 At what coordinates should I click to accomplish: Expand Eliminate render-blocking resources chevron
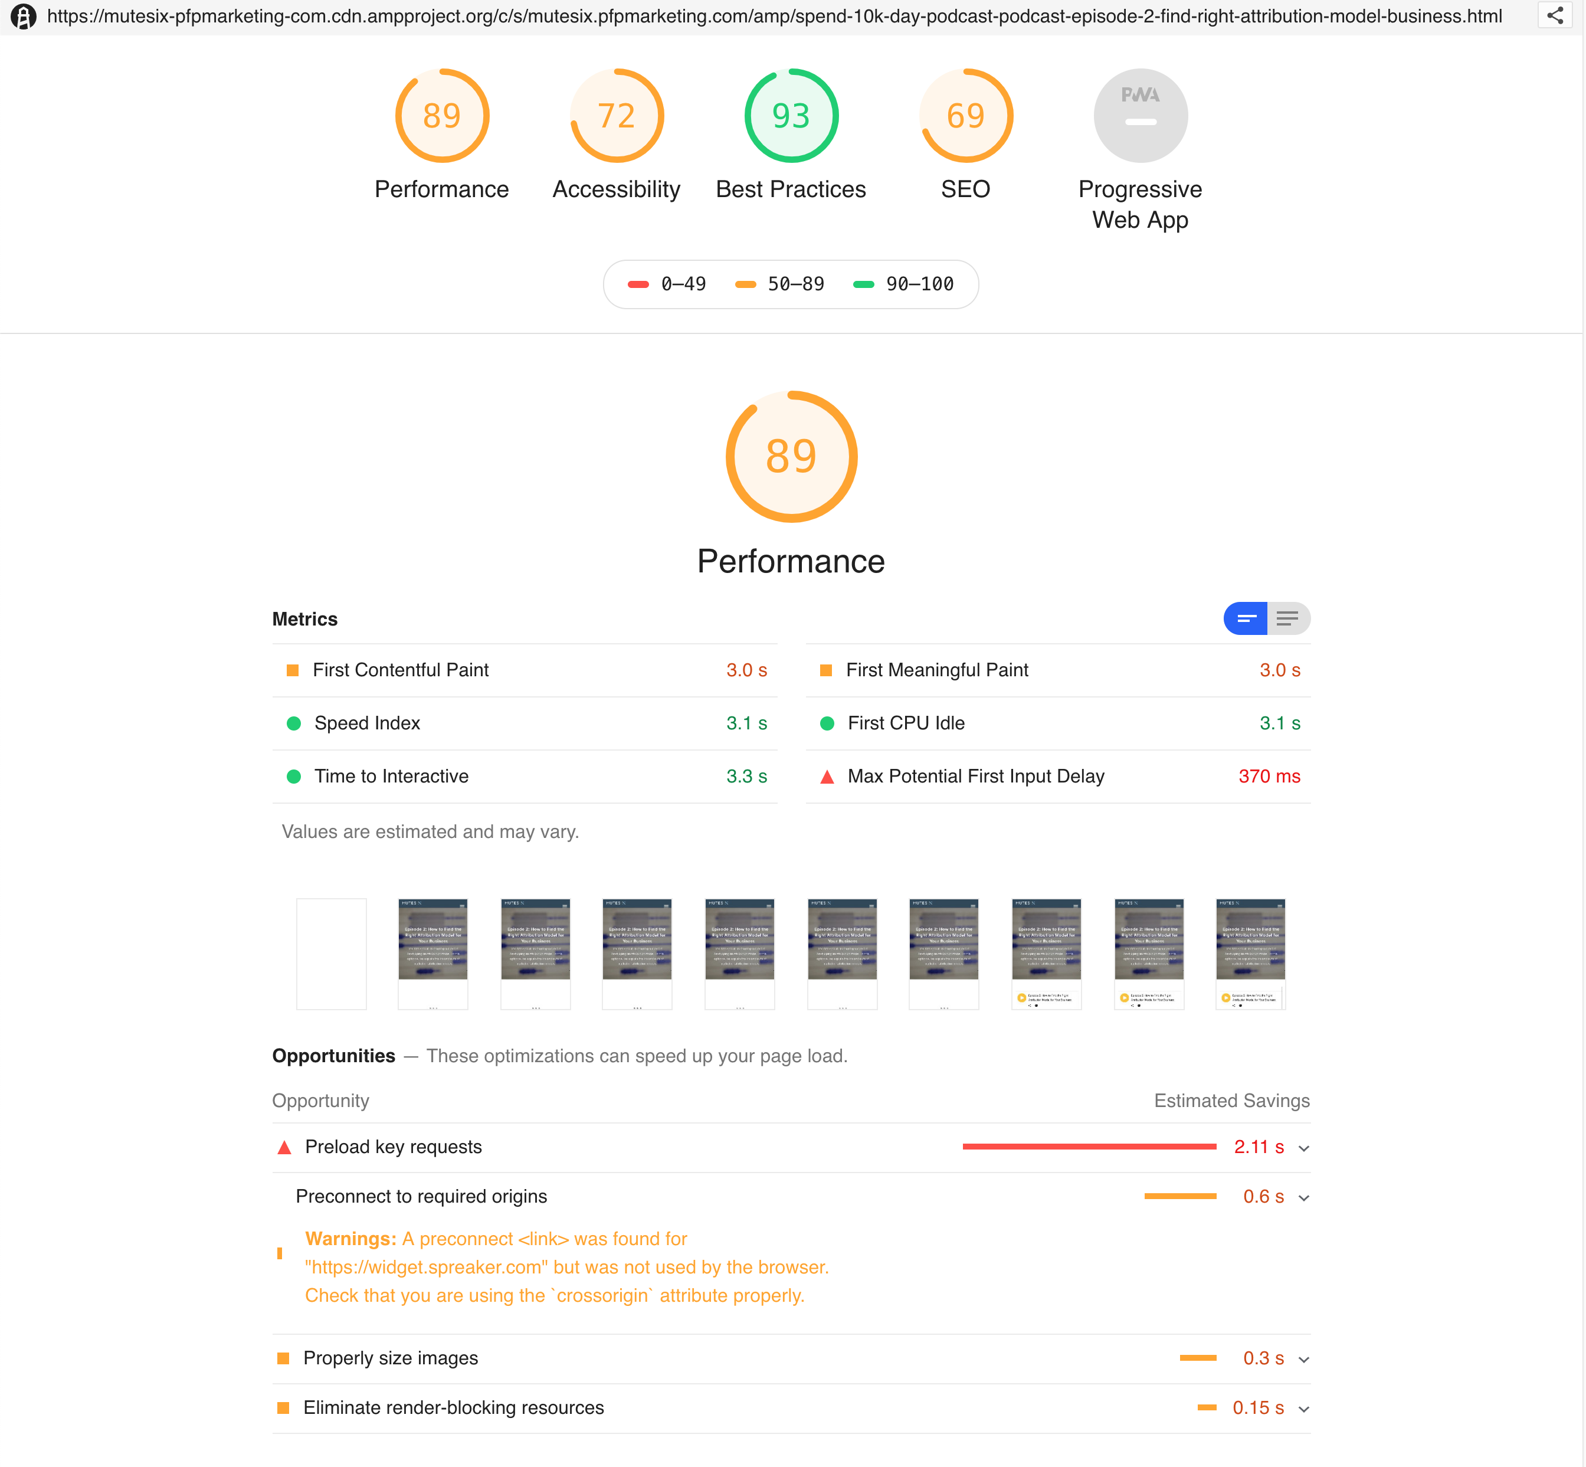point(1303,1409)
